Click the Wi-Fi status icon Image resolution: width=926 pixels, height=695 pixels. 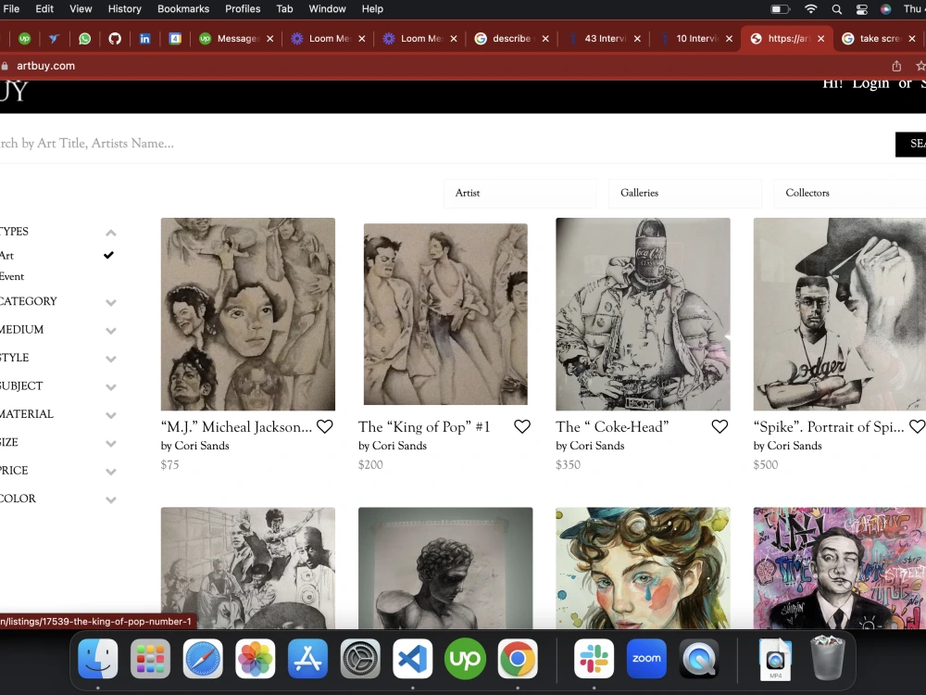tap(811, 9)
